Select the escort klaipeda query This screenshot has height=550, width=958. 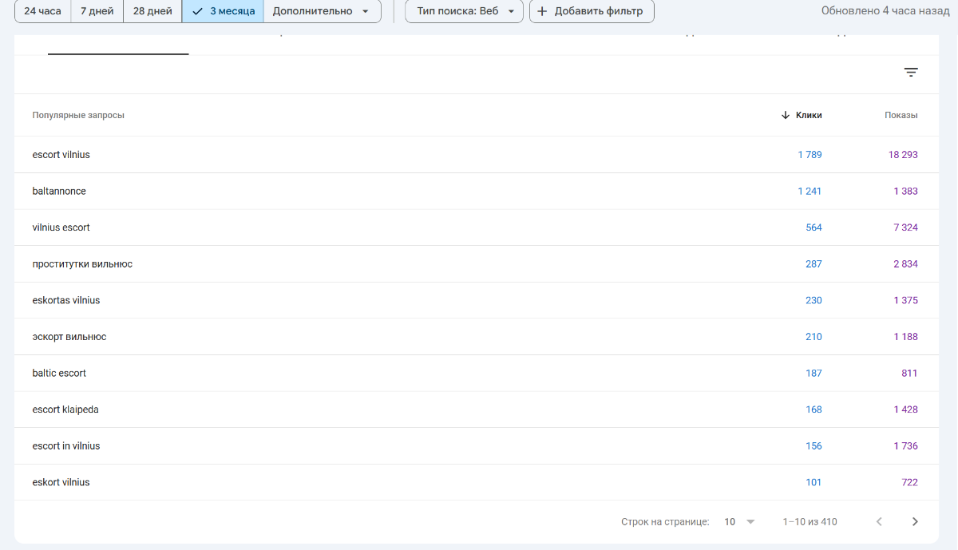point(65,410)
